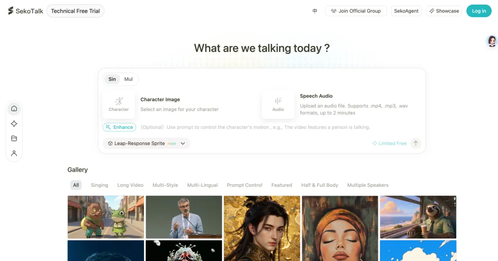Focus the optional motion prompt field
The width and height of the screenshot is (498, 261).
(268, 127)
